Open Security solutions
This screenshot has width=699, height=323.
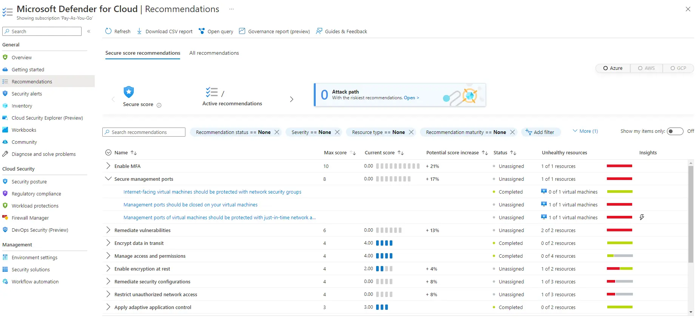point(31,269)
